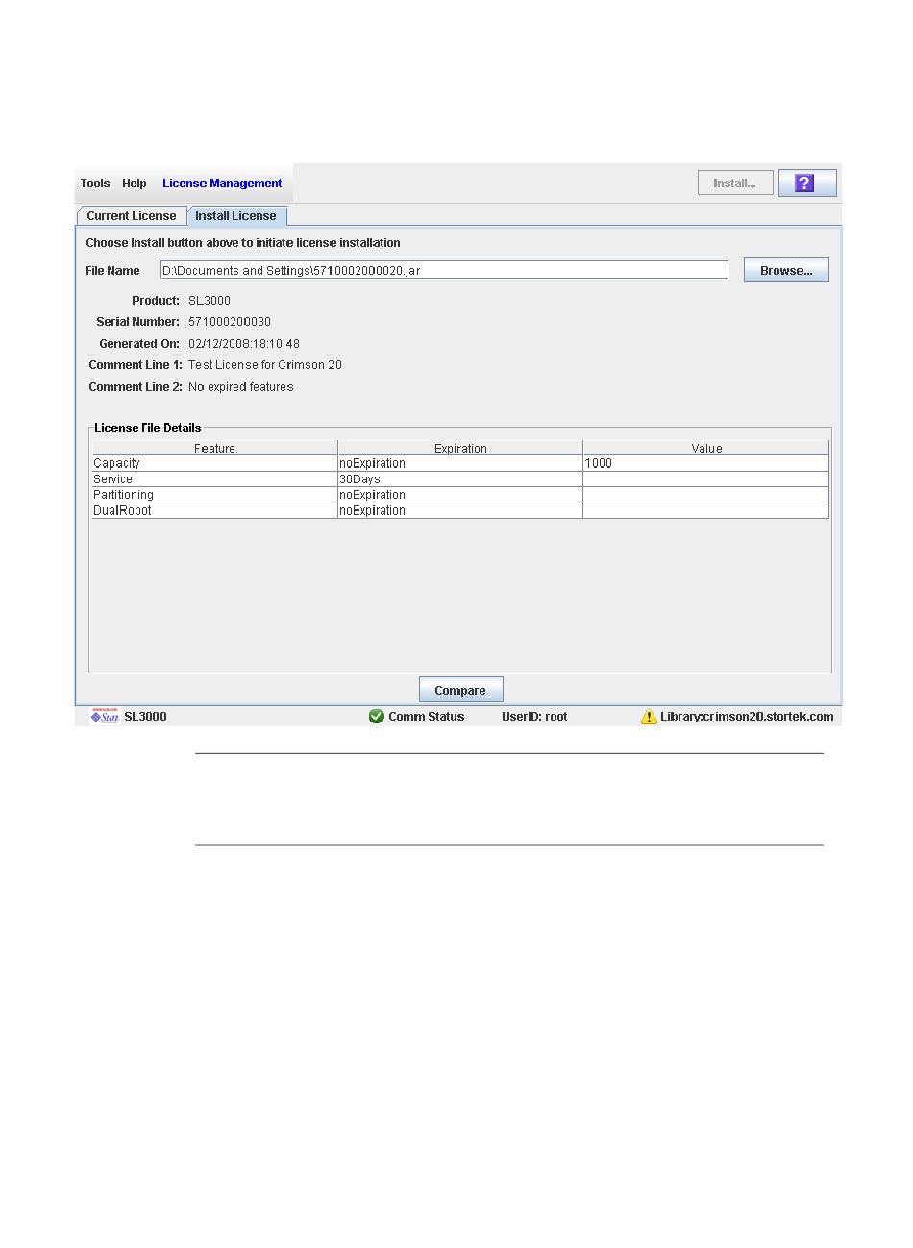This screenshot has height=1248, width=913.
Task: Click the Generated On date 02/12/2008:18:10:48
Action: point(244,344)
